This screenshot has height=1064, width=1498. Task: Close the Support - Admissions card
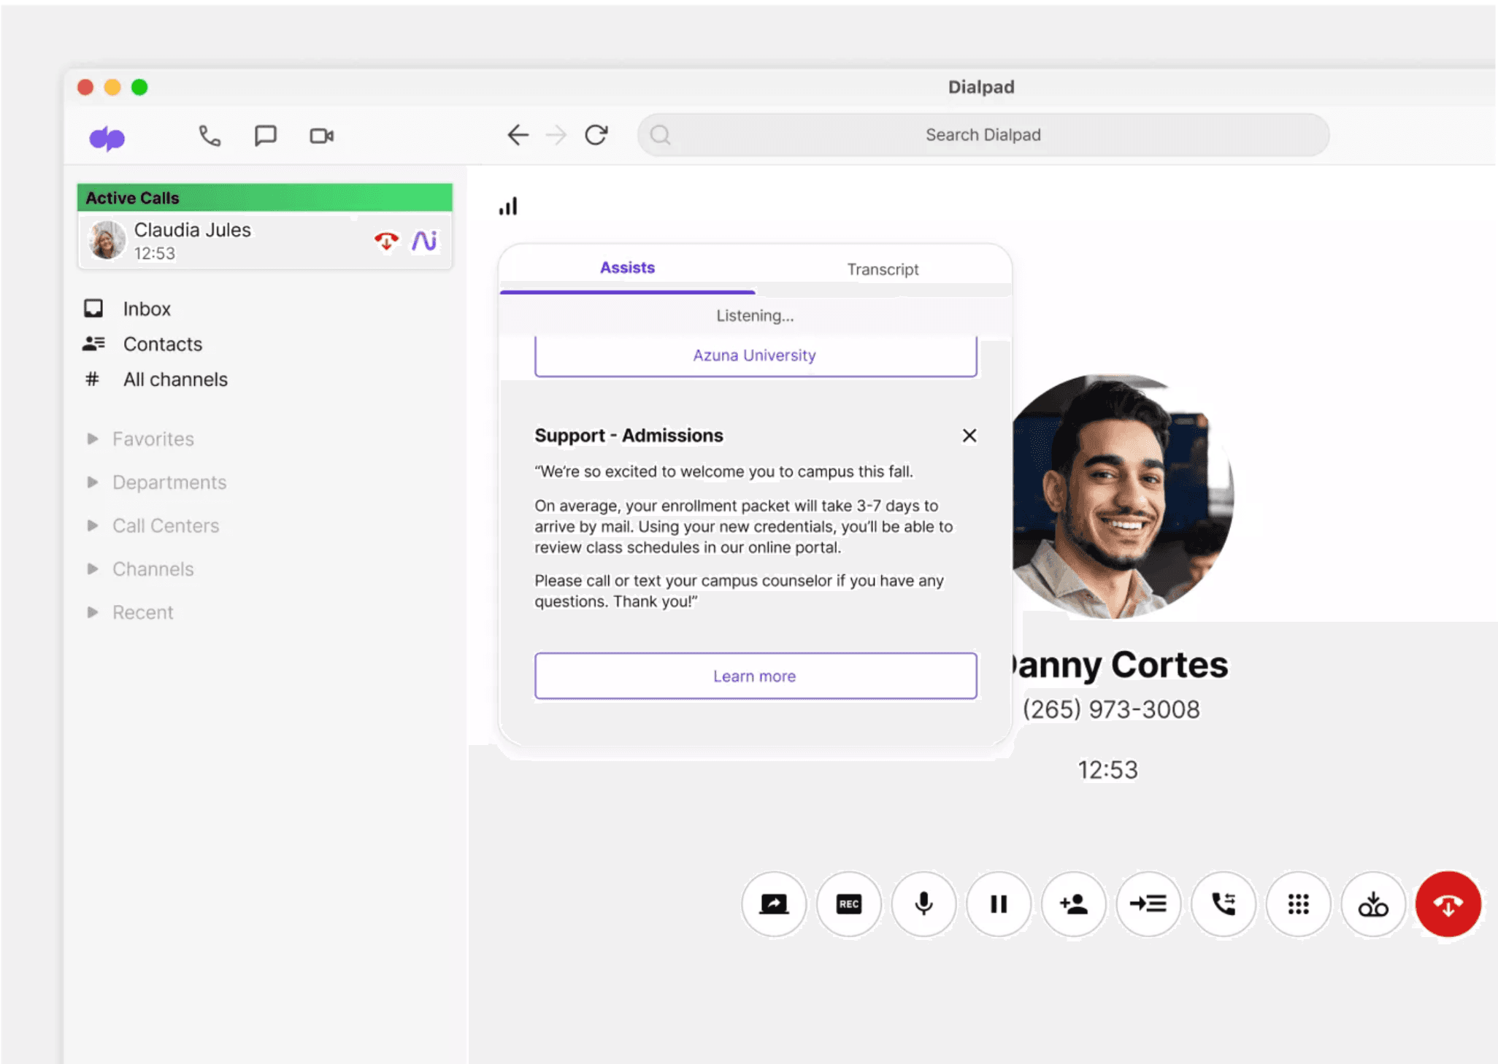point(969,436)
